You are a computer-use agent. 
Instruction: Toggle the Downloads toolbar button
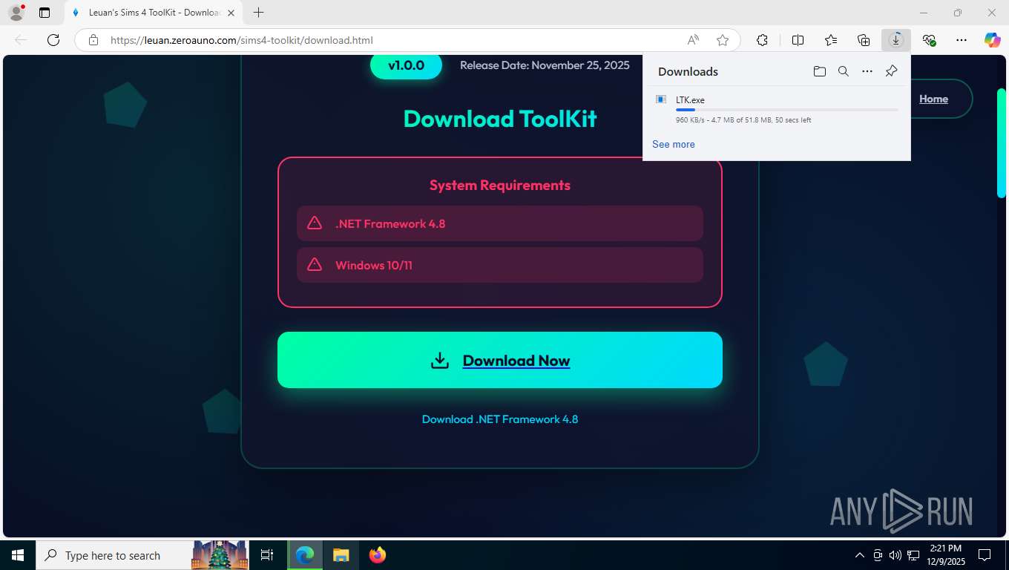click(896, 40)
